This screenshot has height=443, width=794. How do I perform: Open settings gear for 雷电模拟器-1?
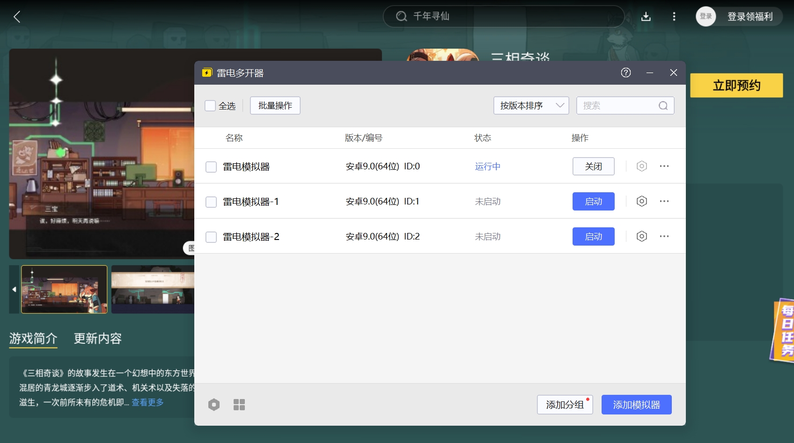tap(642, 201)
